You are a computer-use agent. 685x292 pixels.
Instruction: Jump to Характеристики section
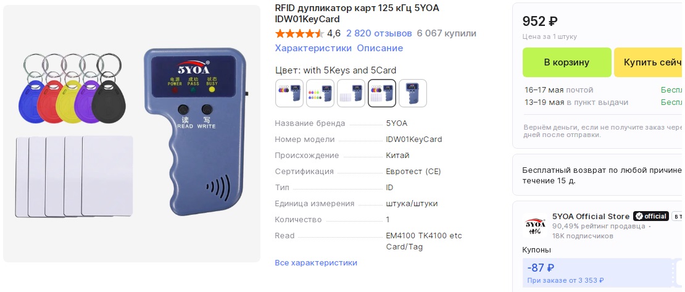click(x=313, y=48)
